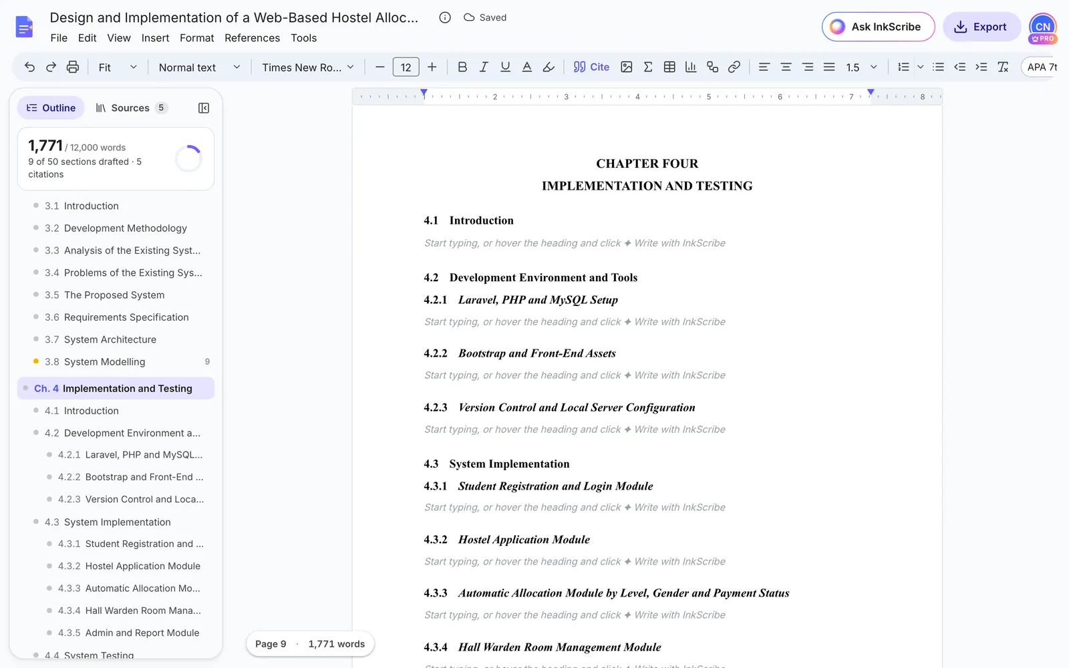The width and height of the screenshot is (1069, 668).
Task: Open the Fit zoom dropdown
Action: (118, 67)
